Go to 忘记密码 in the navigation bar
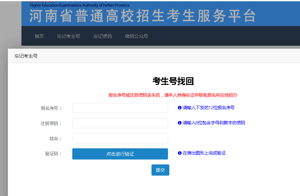 coord(102,36)
